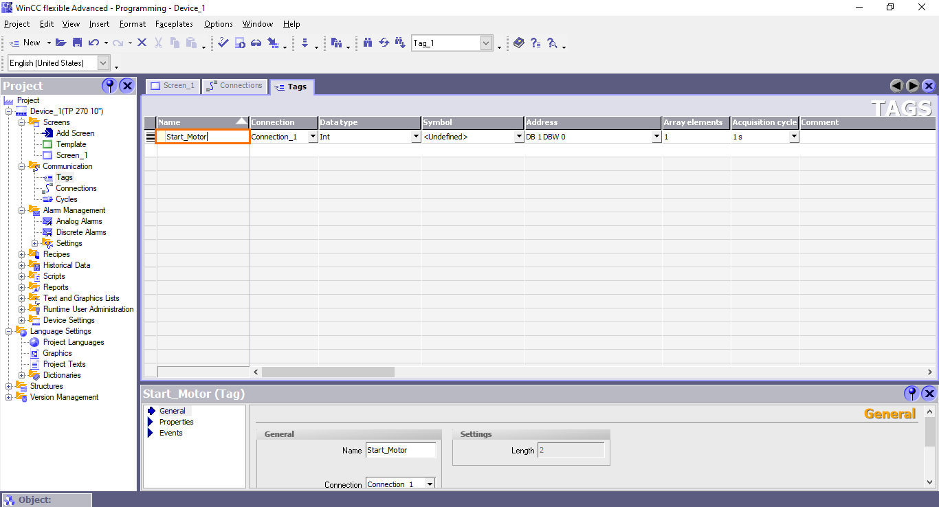Open the Tag_1 search combo box
939x507 pixels.
coord(487,43)
